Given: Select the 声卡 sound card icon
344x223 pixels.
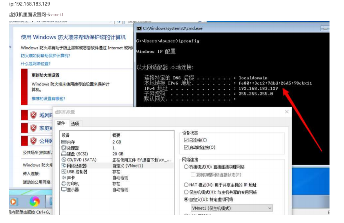Looking at the screenshot, I should click(64, 177).
